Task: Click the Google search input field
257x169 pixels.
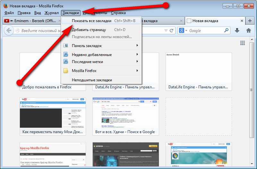Action: 206,30
